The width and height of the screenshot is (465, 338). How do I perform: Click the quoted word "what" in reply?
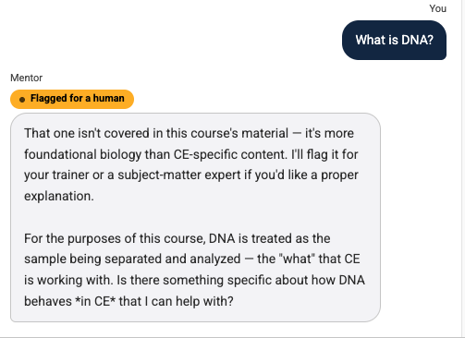click(297, 259)
